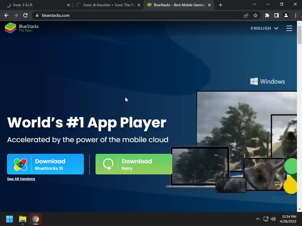Close the Sonic 3 A.I.R. tab
Screen dimensions: 302x226
[x=68, y=5]
